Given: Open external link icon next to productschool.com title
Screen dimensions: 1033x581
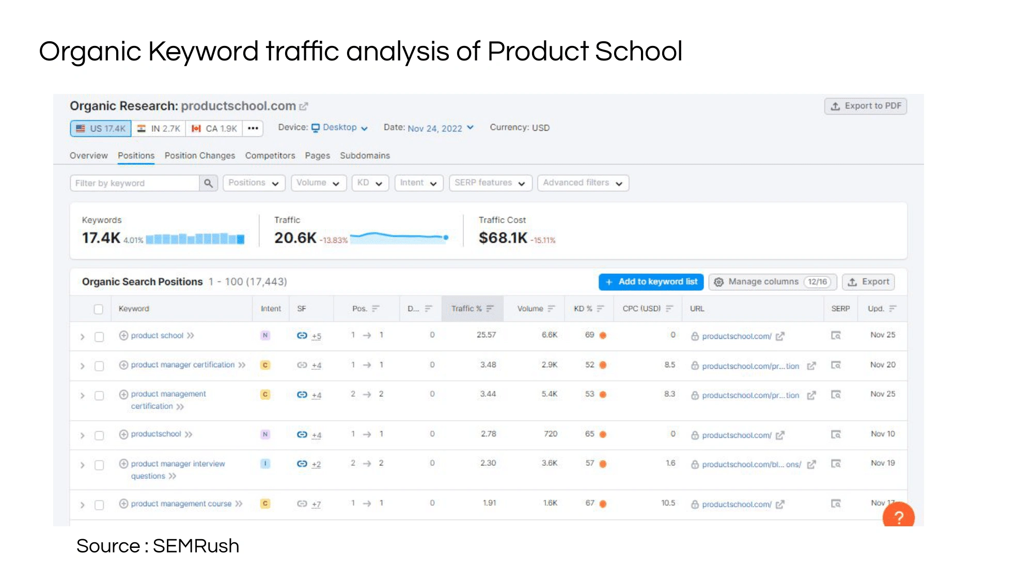Looking at the screenshot, I should click(304, 106).
